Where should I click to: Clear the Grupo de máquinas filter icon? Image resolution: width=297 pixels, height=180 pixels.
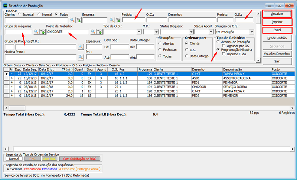(x=43, y=32)
